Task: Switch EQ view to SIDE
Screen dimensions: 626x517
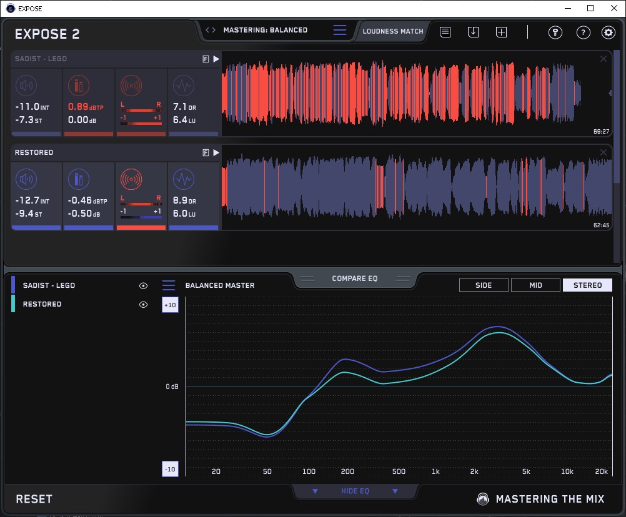Action: pos(484,285)
